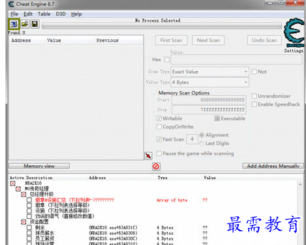Image resolution: width=306 pixels, height=245 pixels.
Task: Select address NBA2K18.exe+63A0308
Action: click(113, 233)
